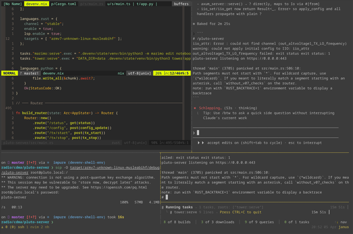Click the 'languages.python = {' line
The width and height of the screenshot is (353, 234).
click(41, 68)
